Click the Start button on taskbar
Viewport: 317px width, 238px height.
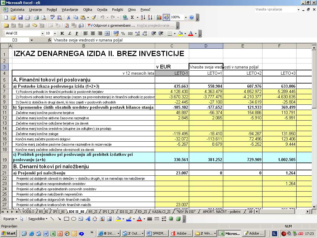(9, 233)
